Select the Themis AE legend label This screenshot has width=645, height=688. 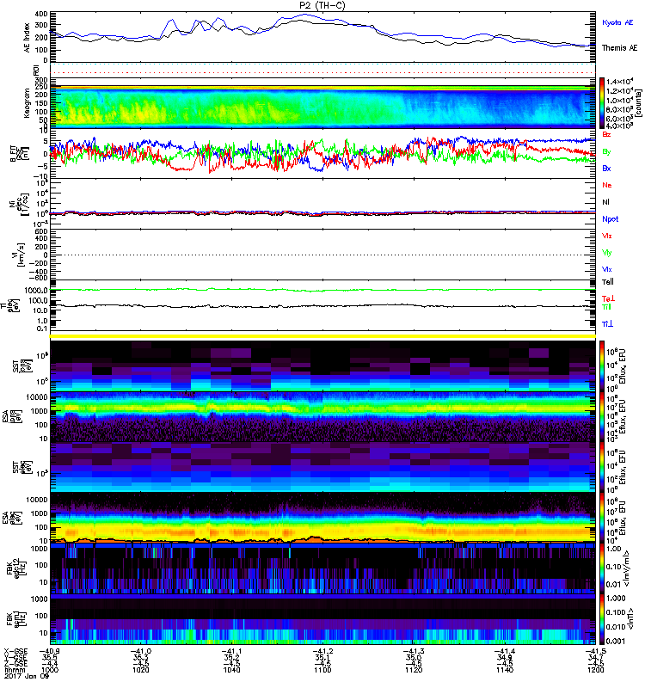click(x=619, y=47)
